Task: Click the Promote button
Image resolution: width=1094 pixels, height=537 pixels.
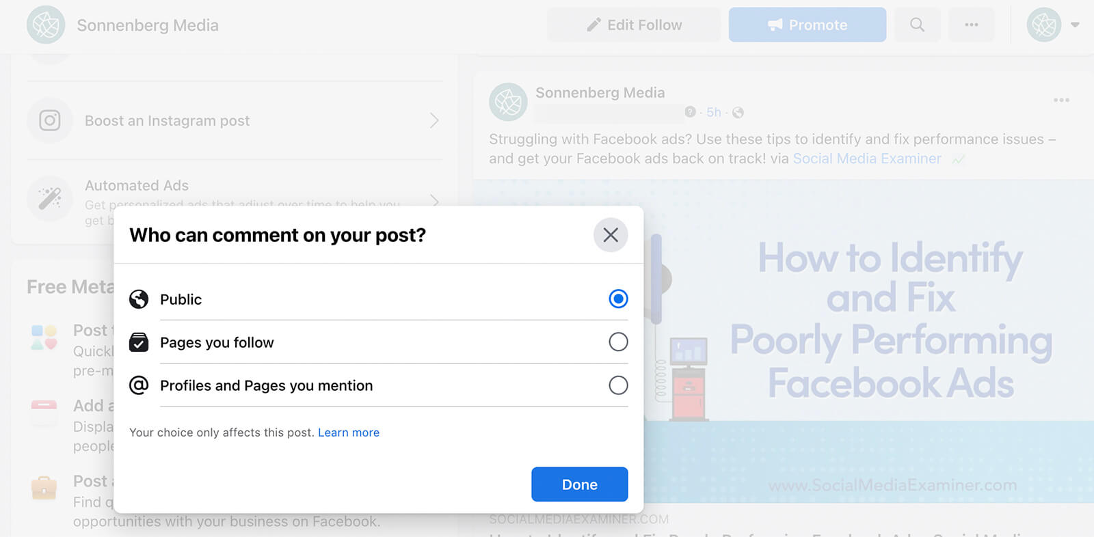Action: coord(808,25)
